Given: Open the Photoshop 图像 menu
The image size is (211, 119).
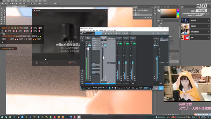Looking at the screenshot, I should (x=12, y=1).
